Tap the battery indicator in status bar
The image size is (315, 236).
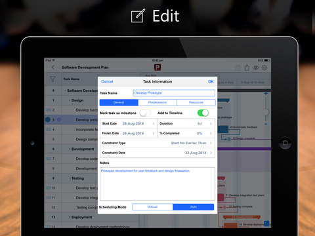266,60
